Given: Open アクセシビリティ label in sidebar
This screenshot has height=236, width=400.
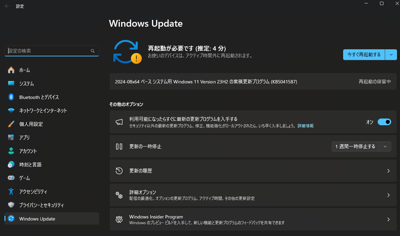Looking at the screenshot, I should [x=33, y=191].
